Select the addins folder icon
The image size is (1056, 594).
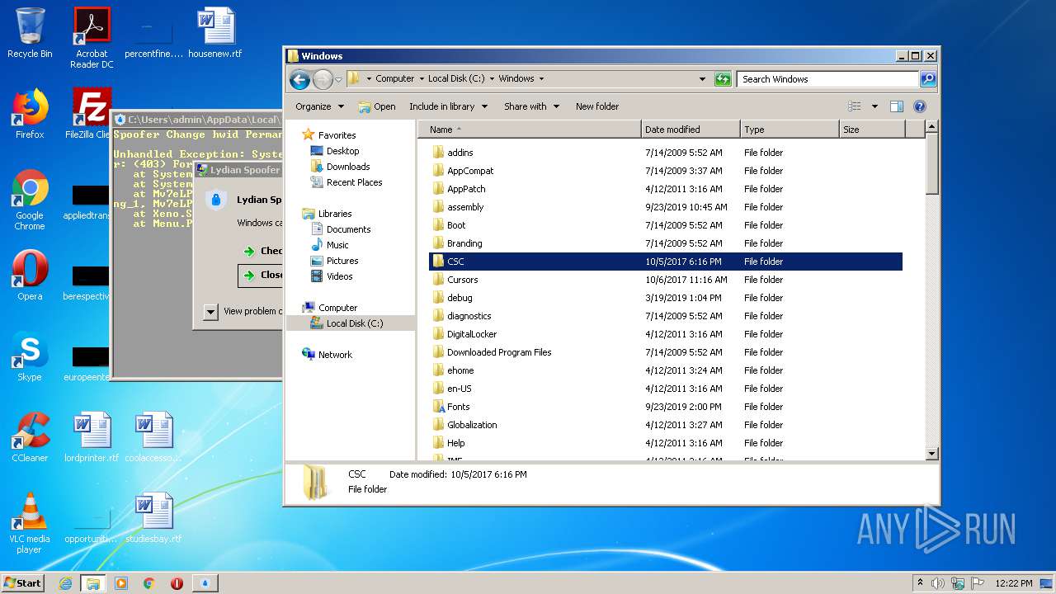[x=439, y=153]
